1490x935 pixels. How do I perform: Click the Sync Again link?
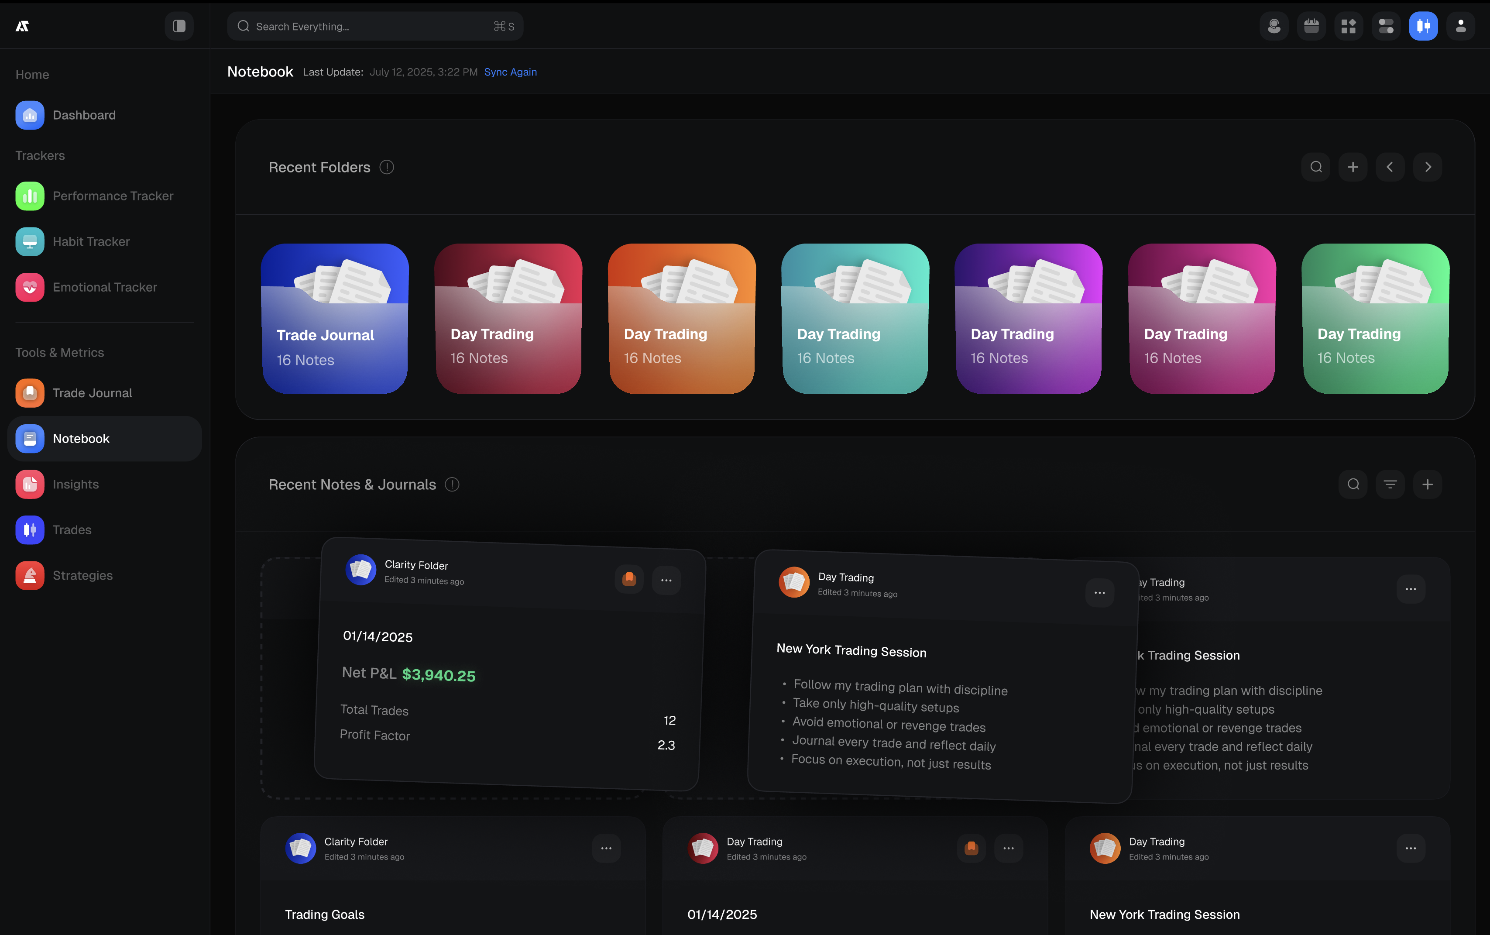[x=510, y=72]
